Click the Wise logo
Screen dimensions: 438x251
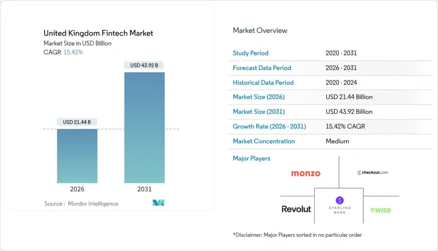tap(380, 209)
